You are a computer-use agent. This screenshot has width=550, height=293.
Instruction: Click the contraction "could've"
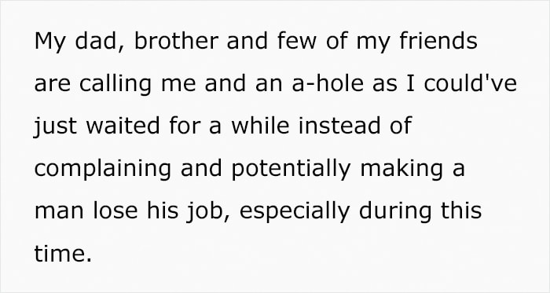[471, 83]
